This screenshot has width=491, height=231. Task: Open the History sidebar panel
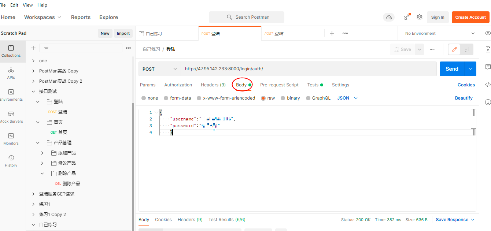(11, 161)
